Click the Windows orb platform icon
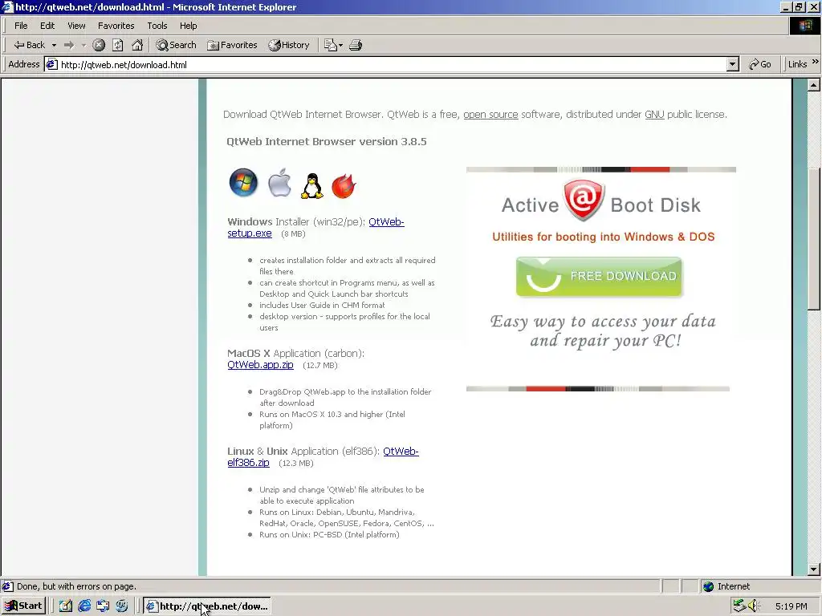 [243, 183]
